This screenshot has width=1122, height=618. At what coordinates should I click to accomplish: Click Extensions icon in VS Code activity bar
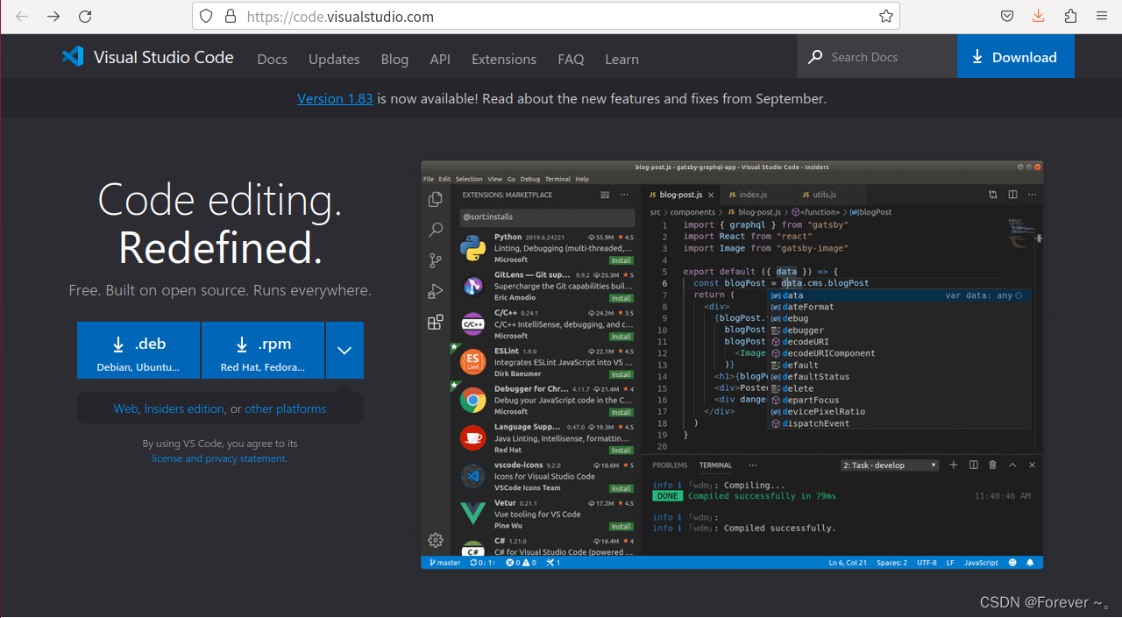pyautogui.click(x=435, y=323)
